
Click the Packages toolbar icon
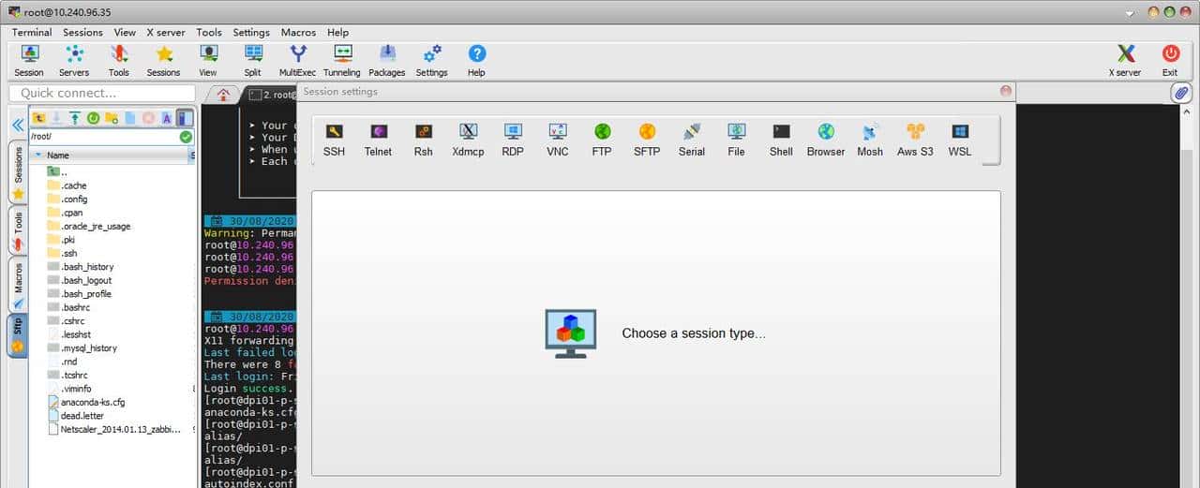tap(386, 61)
